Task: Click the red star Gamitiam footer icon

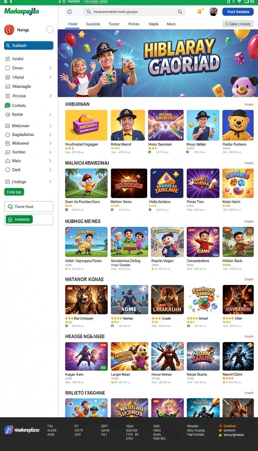Action: coord(220,426)
